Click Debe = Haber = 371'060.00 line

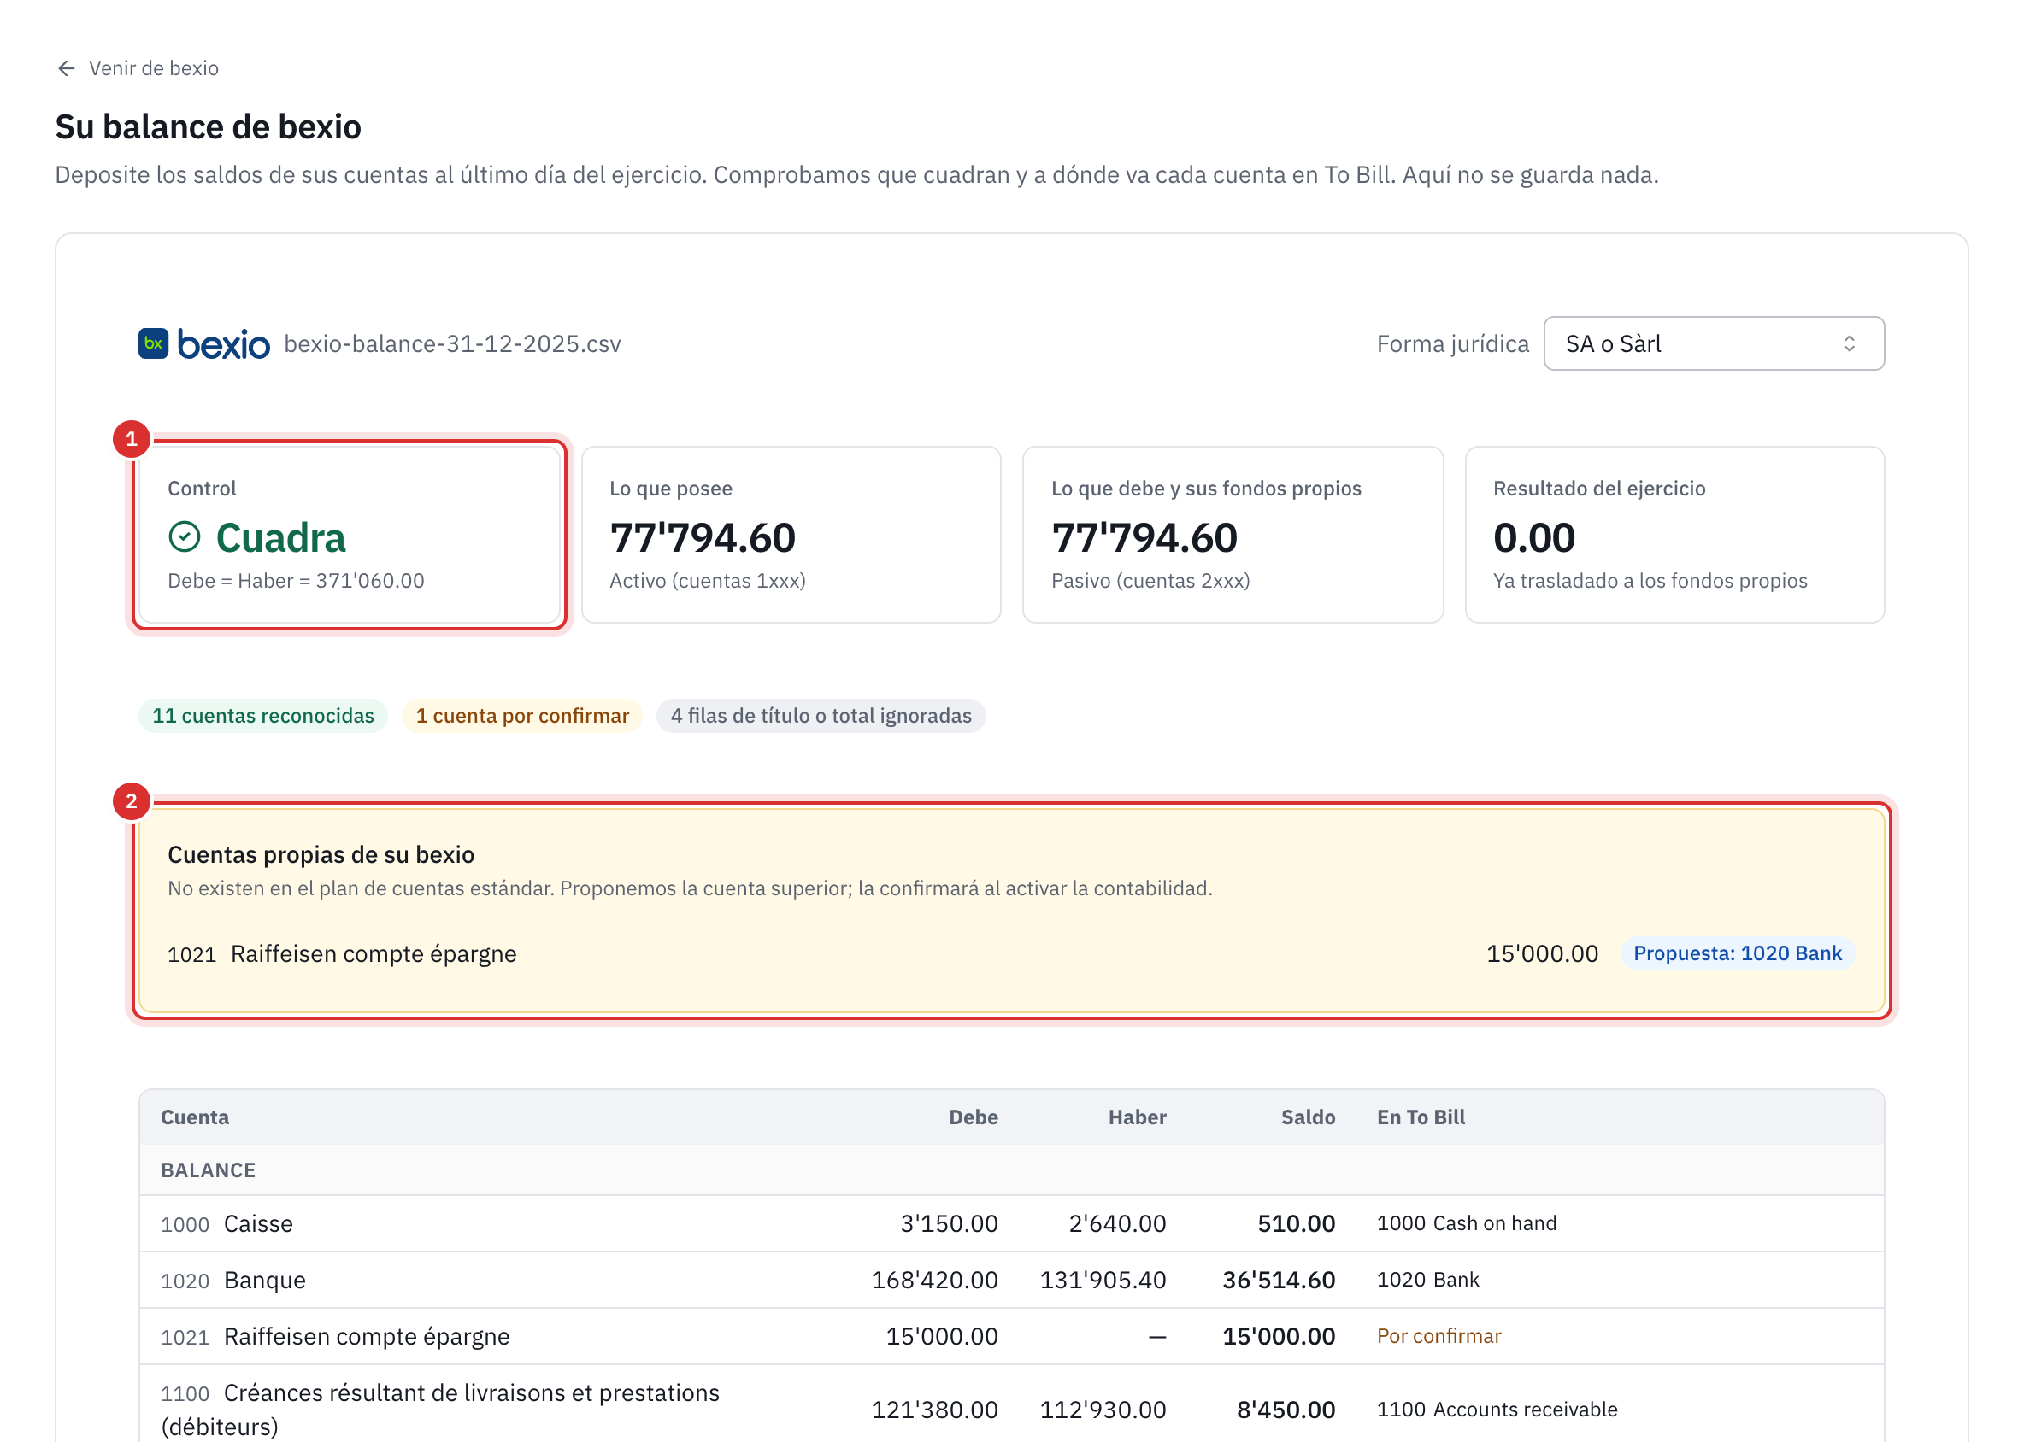(296, 581)
